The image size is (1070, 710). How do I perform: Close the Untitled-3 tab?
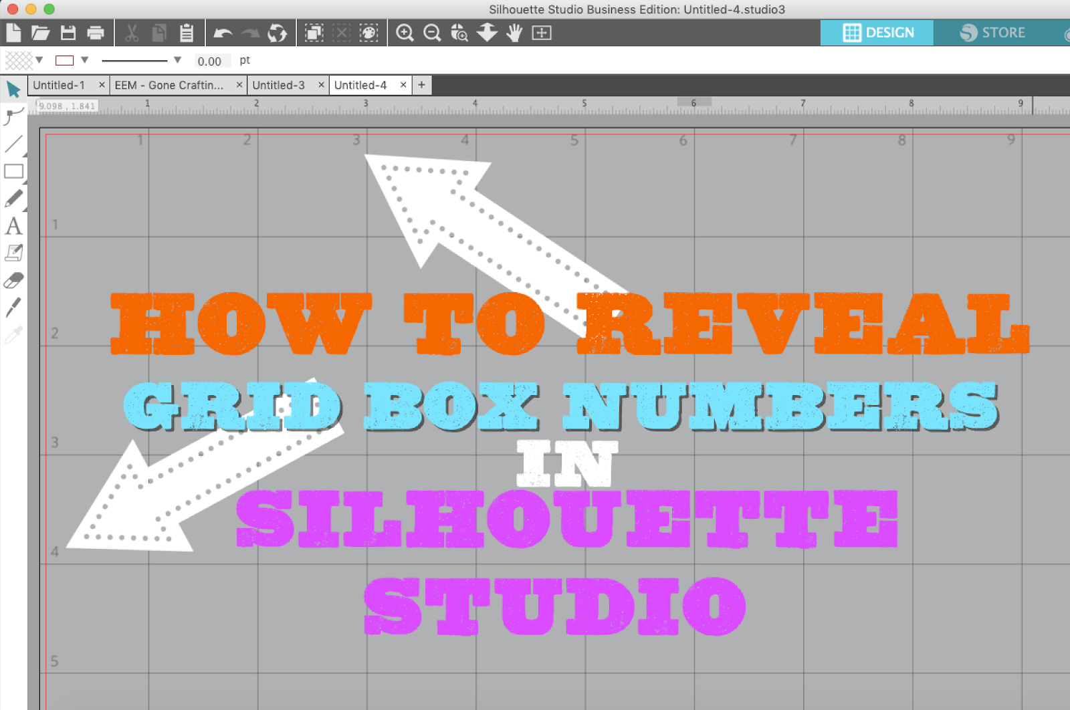pos(322,85)
